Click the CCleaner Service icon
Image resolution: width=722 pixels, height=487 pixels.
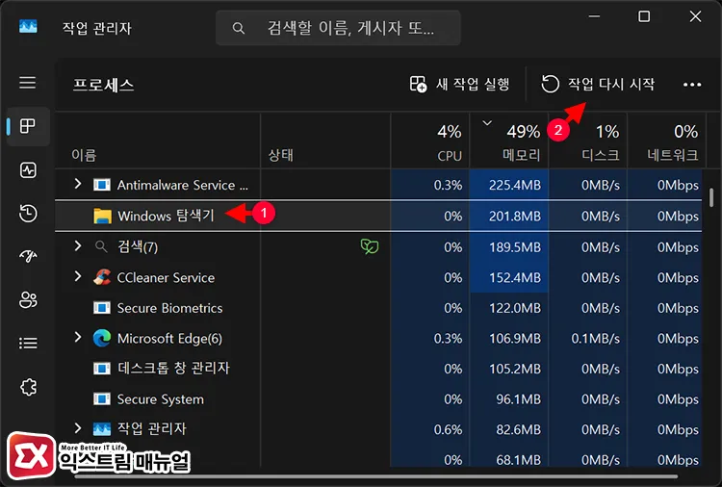102,277
